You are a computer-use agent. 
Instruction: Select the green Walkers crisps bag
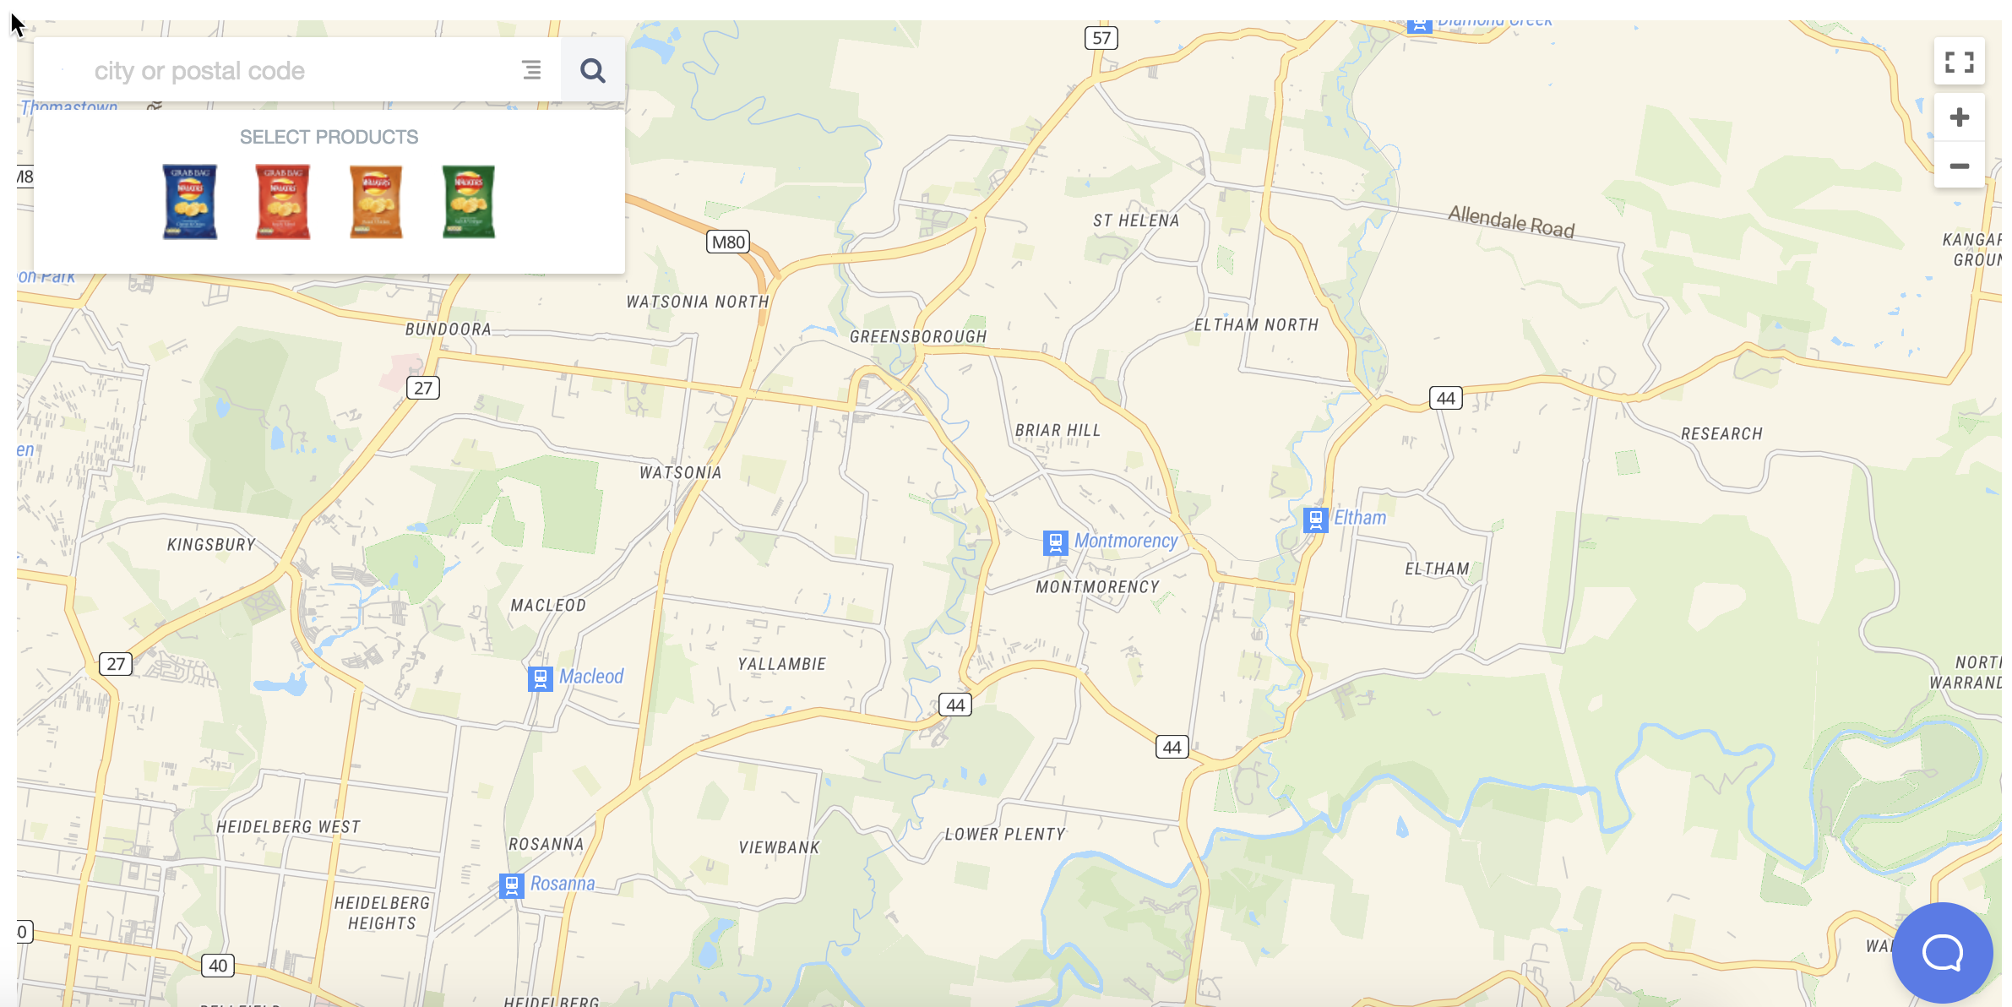469,202
